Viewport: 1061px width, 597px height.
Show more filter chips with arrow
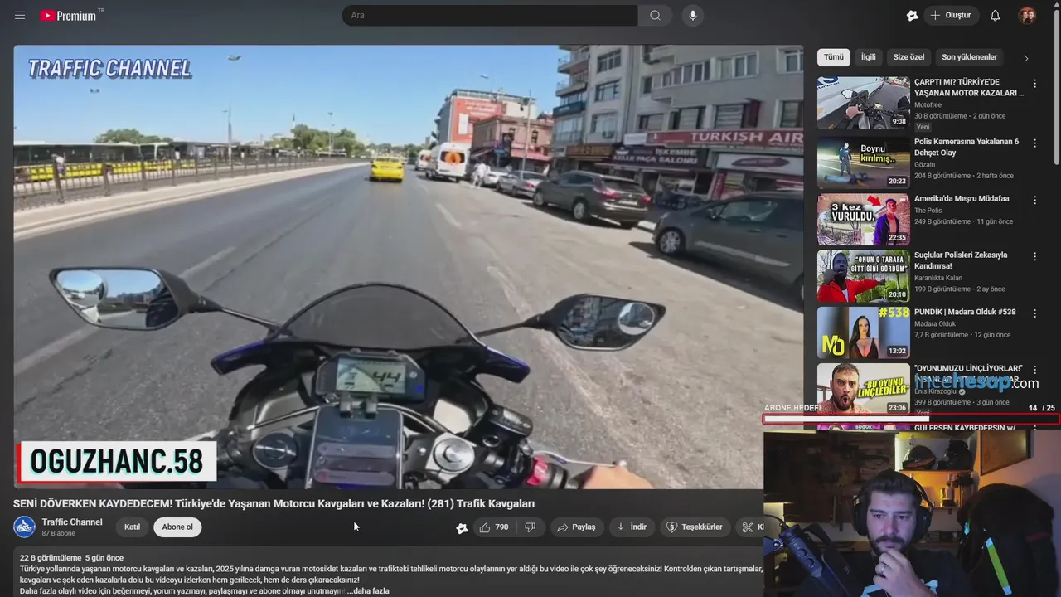(x=1025, y=58)
